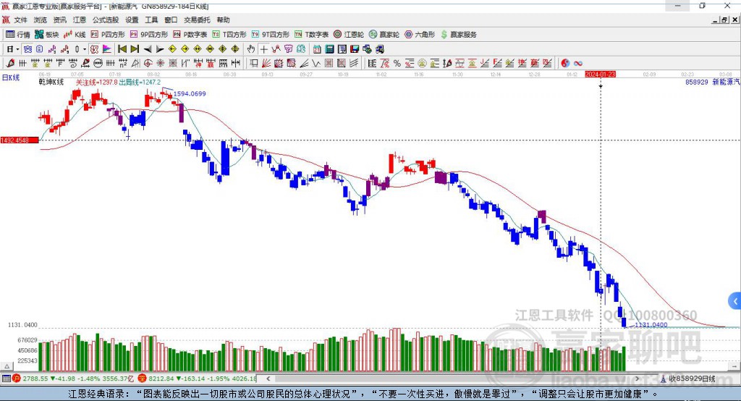741x401 pixels.
Task: Open the 交易委托 menu
Action: click(197, 20)
